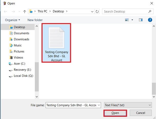This screenshot has width=156, height=119.
Task: Open Music in the navigation pane
Action: 18,45
